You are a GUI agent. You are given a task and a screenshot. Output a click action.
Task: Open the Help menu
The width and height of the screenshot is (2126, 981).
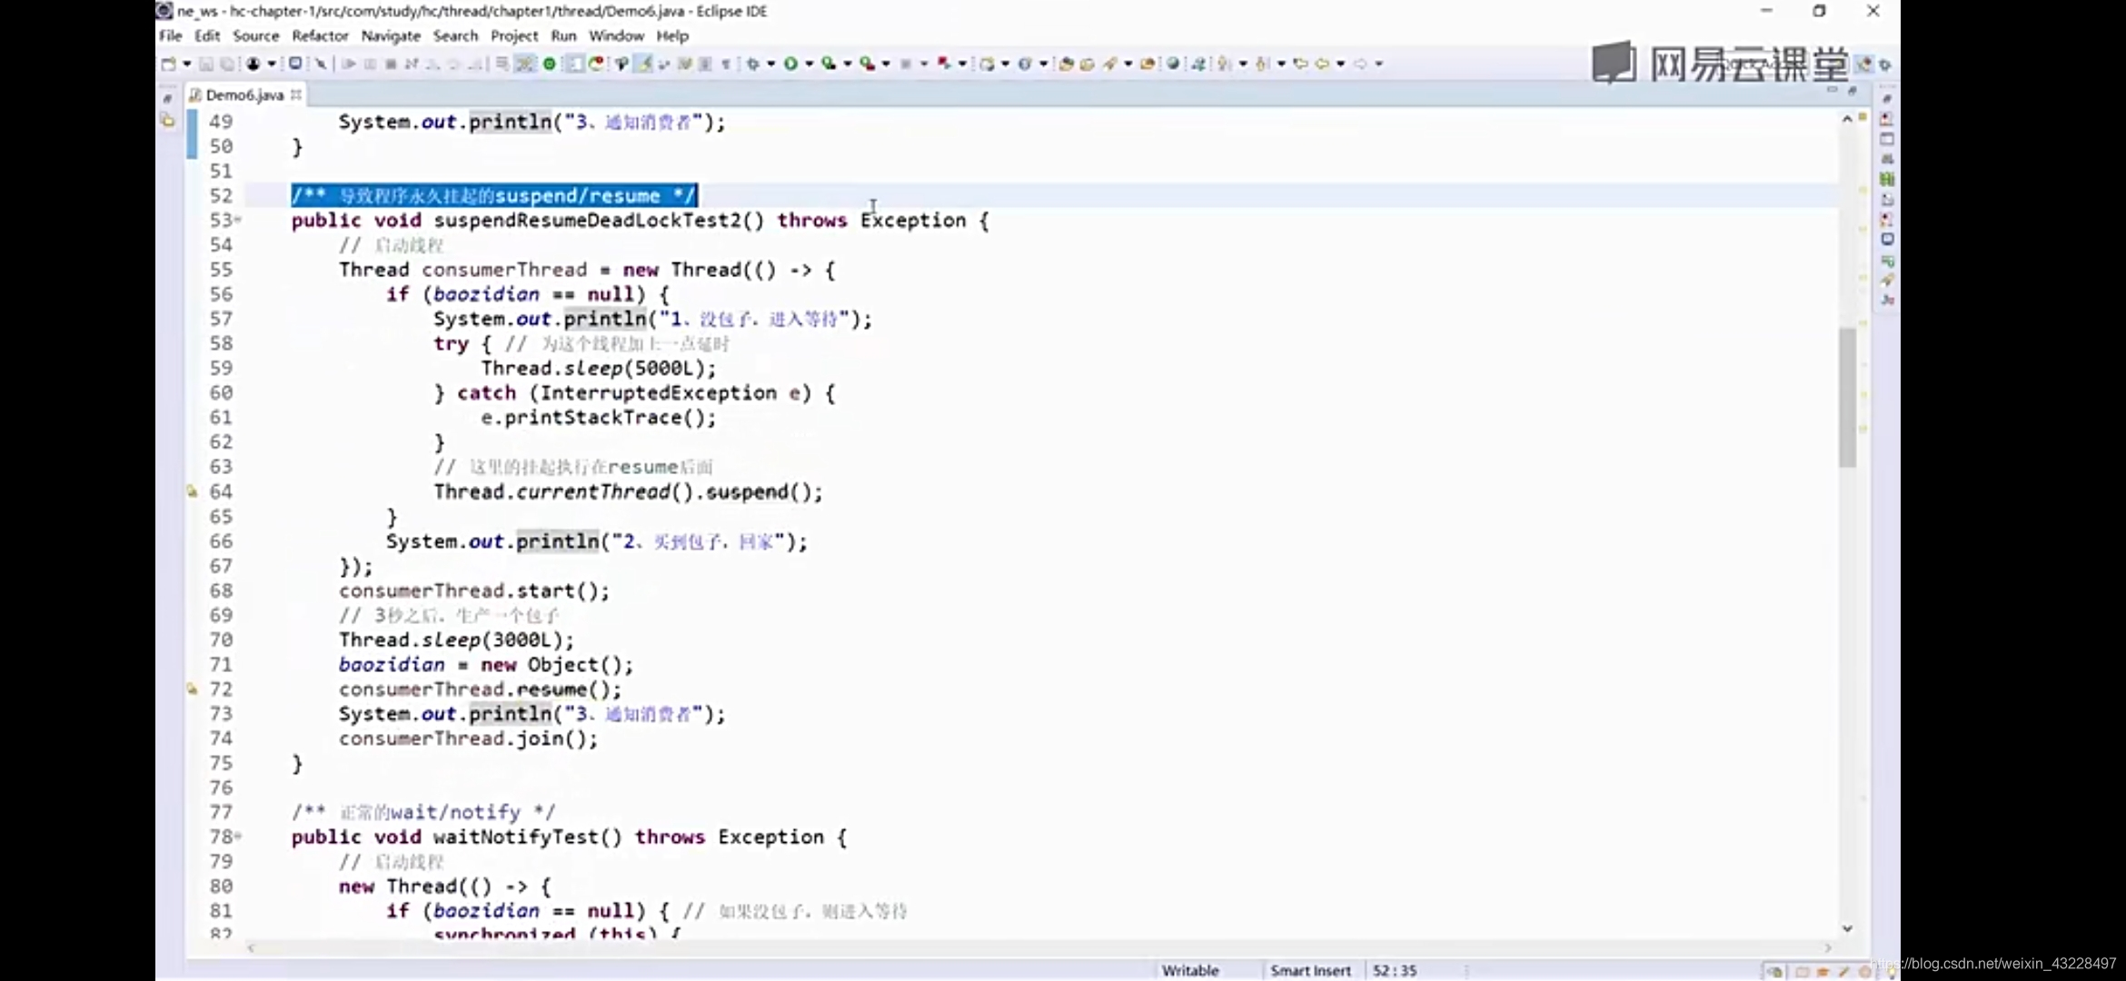point(672,35)
